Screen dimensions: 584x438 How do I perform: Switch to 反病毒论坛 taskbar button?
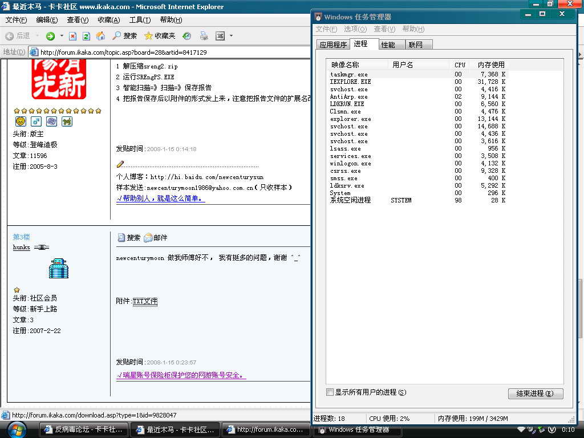tap(83, 429)
